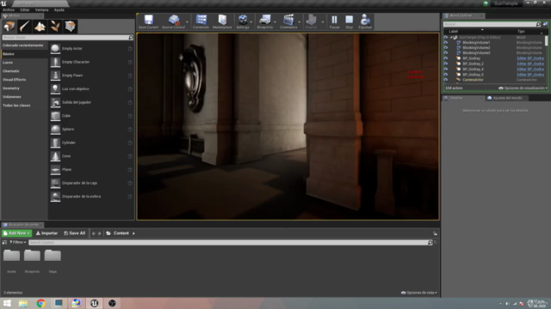Open Source Control from the toolbar

point(173,21)
